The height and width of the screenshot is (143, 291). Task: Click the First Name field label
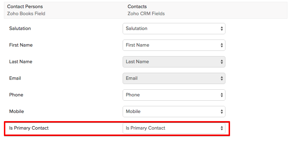[21, 45]
